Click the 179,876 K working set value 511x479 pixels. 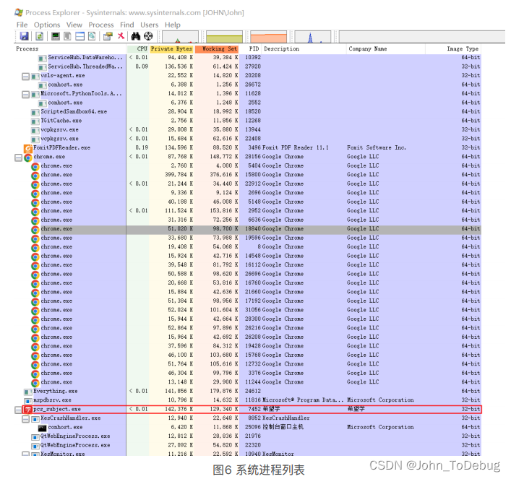coord(224,392)
